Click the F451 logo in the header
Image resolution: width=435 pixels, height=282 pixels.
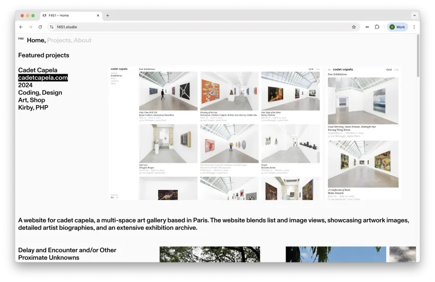tap(21, 39)
